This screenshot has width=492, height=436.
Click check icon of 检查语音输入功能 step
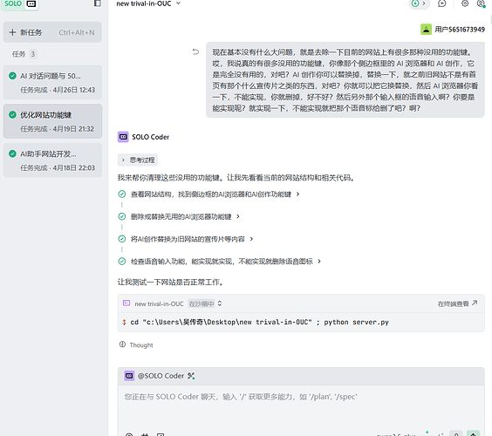pyautogui.click(x=122, y=262)
